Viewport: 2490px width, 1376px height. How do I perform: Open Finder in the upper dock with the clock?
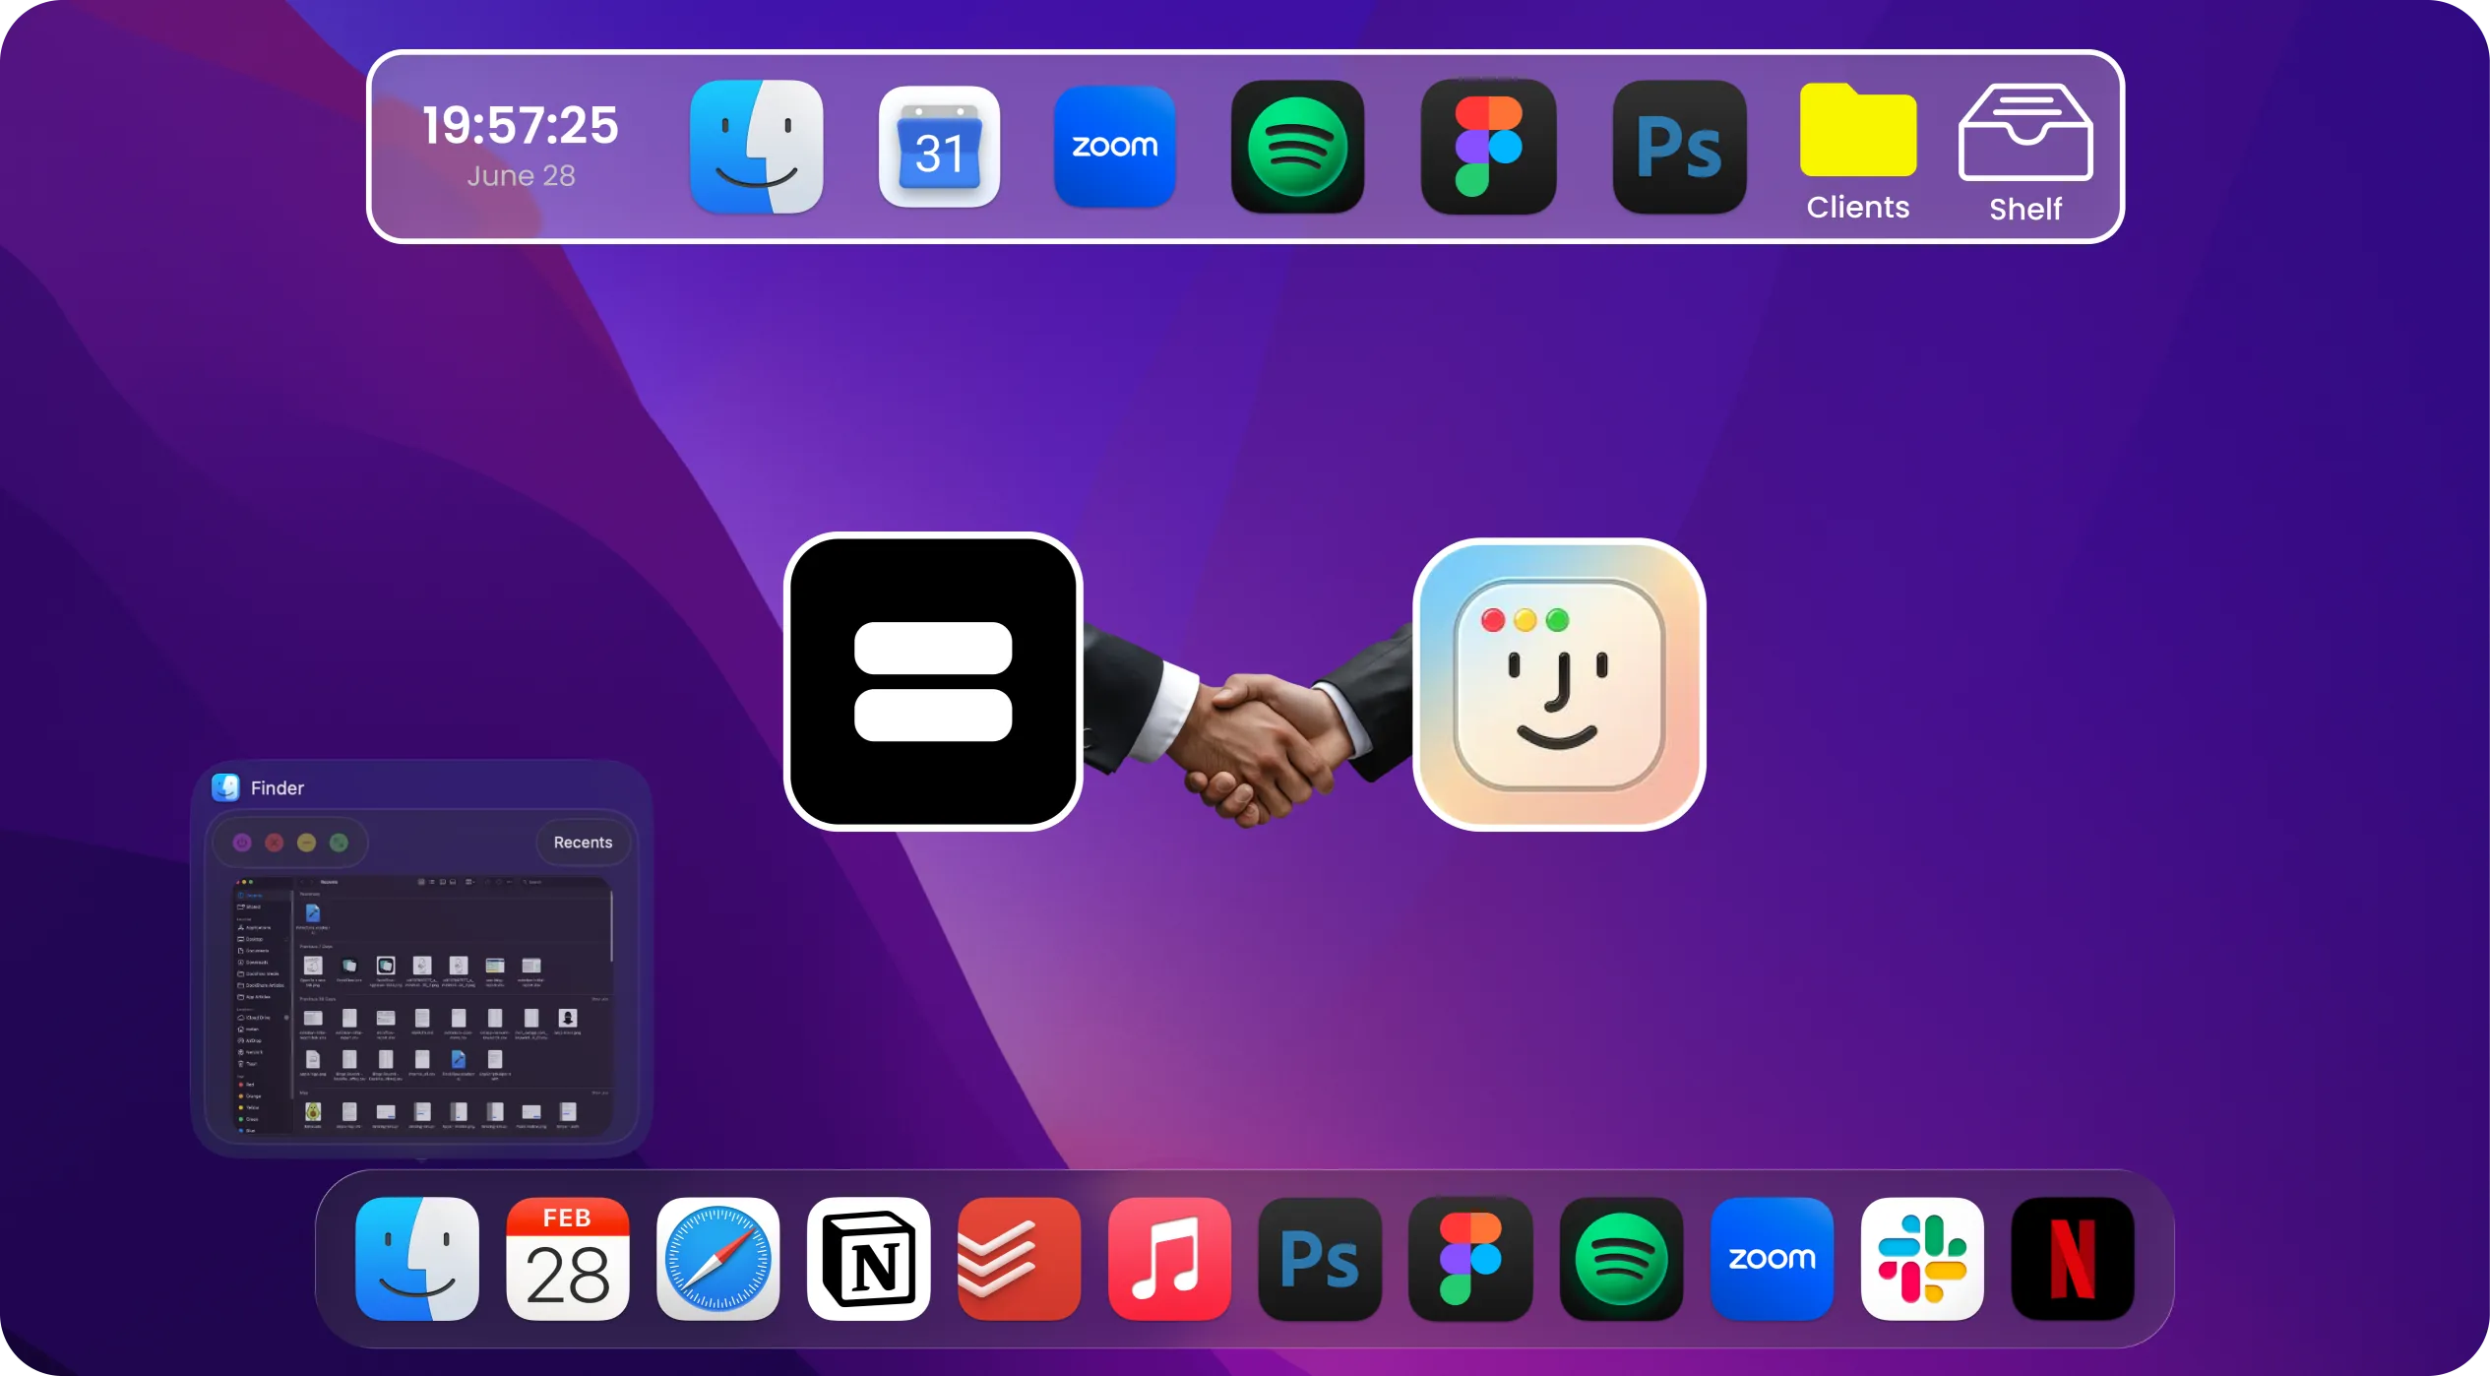756,147
